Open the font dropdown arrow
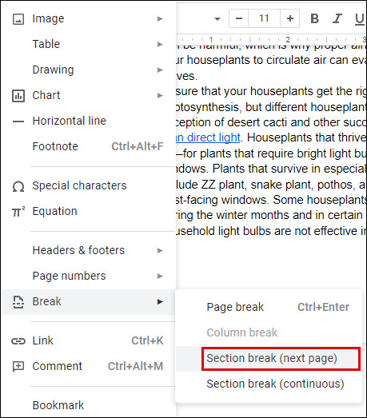The image size is (367, 418). [x=217, y=19]
